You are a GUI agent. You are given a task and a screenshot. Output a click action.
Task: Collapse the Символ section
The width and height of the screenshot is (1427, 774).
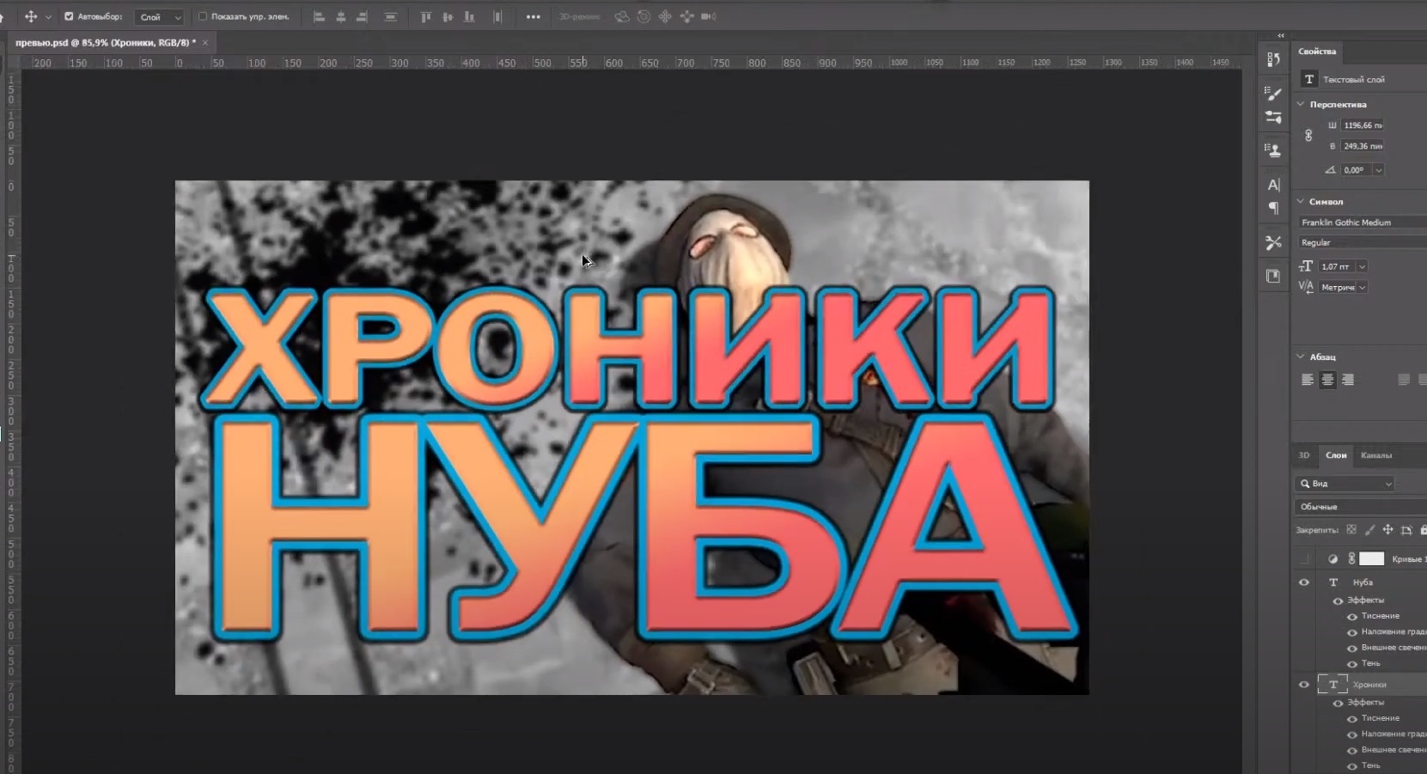pyautogui.click(x=1301, y=201)
